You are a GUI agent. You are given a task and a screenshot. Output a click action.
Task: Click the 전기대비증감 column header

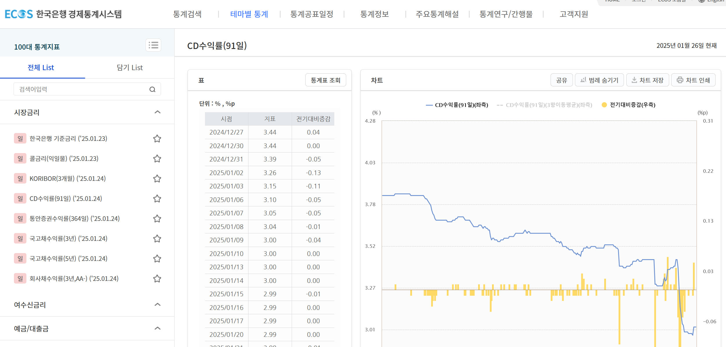point(313,119)
